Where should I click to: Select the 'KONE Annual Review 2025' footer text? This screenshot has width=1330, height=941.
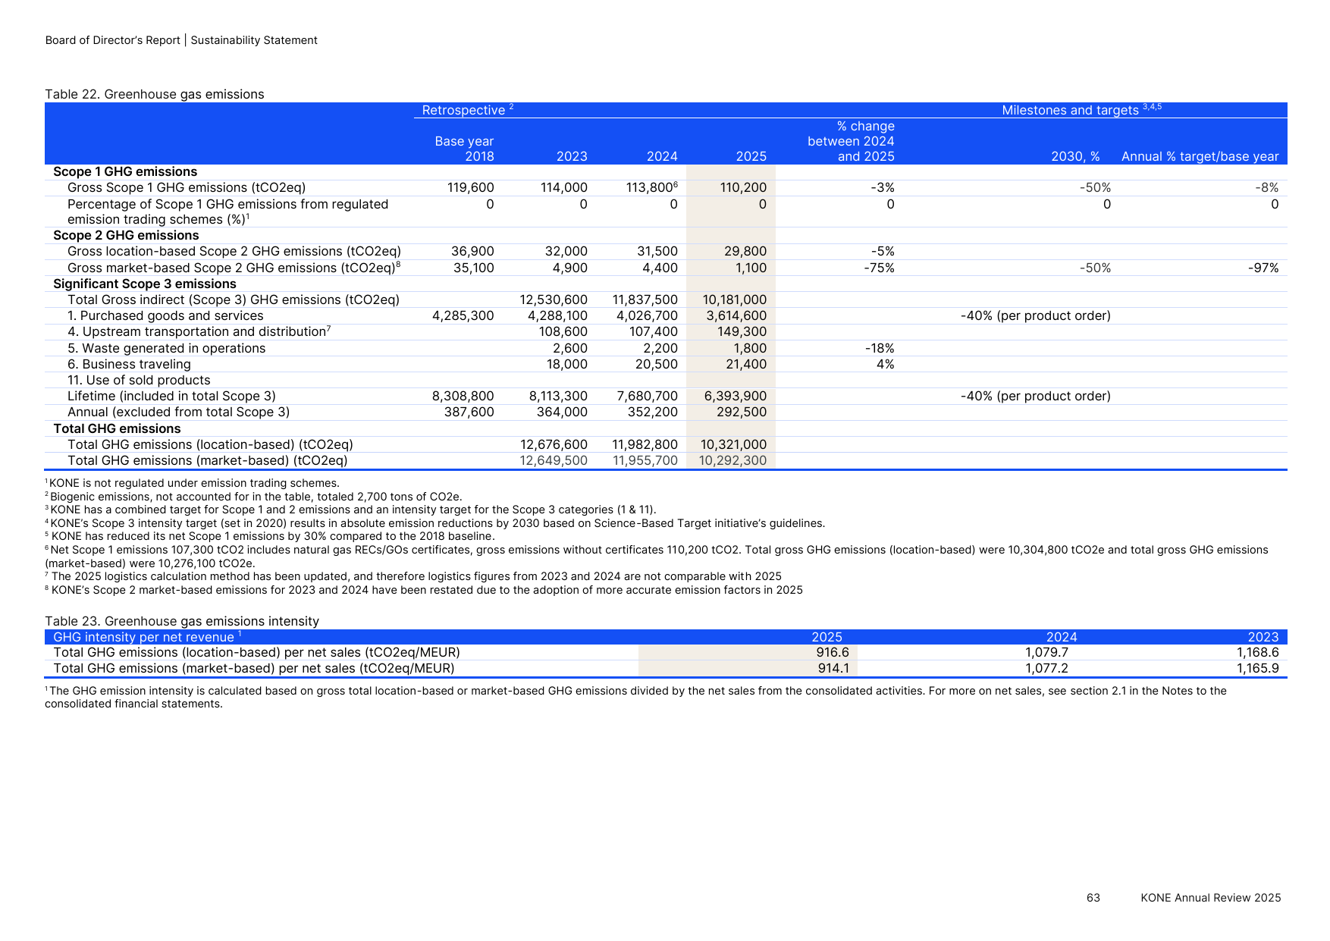[x=1211, y=898]
